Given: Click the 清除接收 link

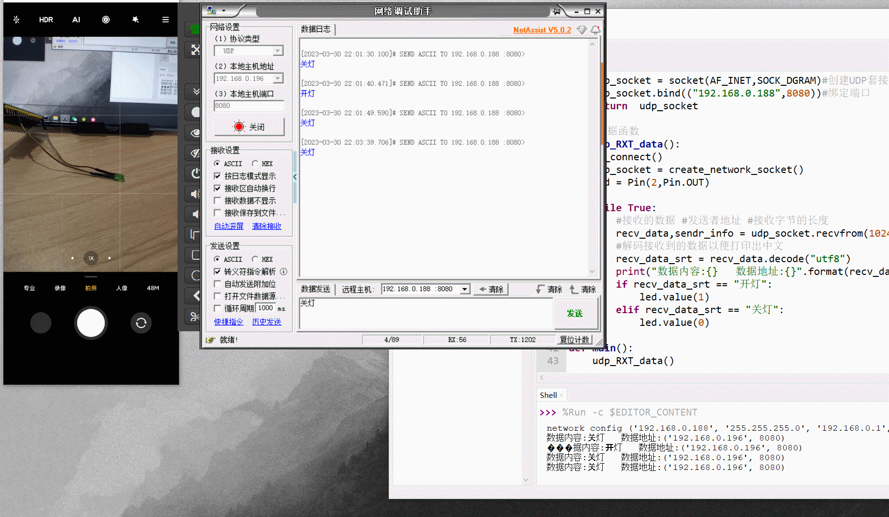Looking at the screenshot, I should click(267, 226).
